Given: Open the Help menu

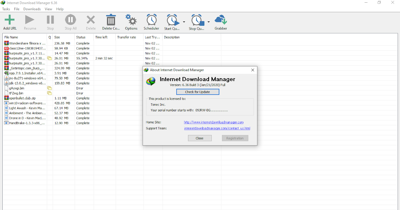Looking at the screenshot, I should tap(60, 9).
